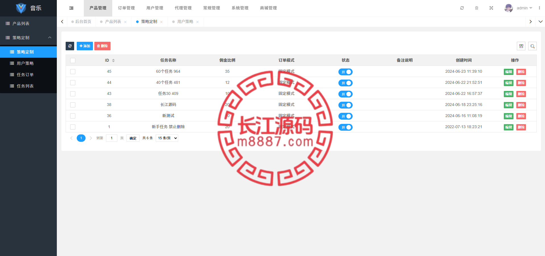Click the 确定 pagination confirm button
This screenshot has height=256, width=545.
click(x=133, y=138)
